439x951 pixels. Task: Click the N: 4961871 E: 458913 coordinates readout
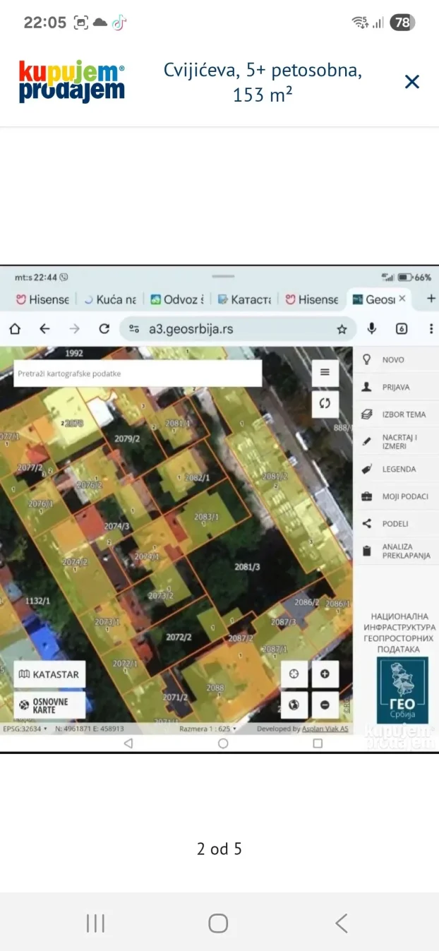[88, 728]
